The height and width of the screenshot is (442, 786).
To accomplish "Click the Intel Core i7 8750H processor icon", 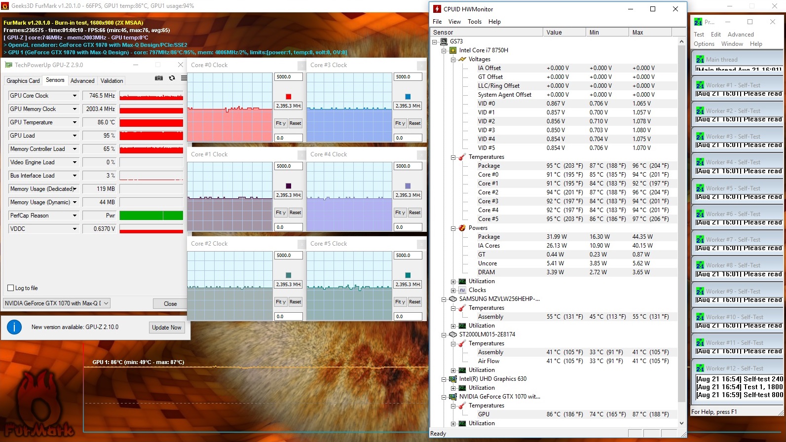I will point(453,50).
